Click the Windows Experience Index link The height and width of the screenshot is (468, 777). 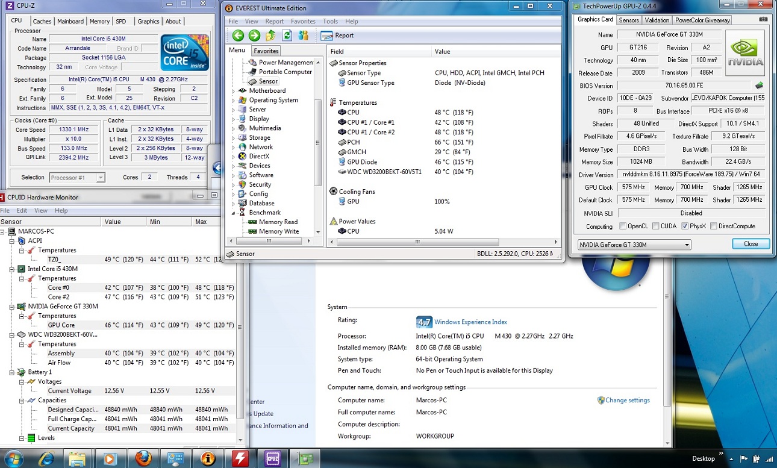point(471,322)
